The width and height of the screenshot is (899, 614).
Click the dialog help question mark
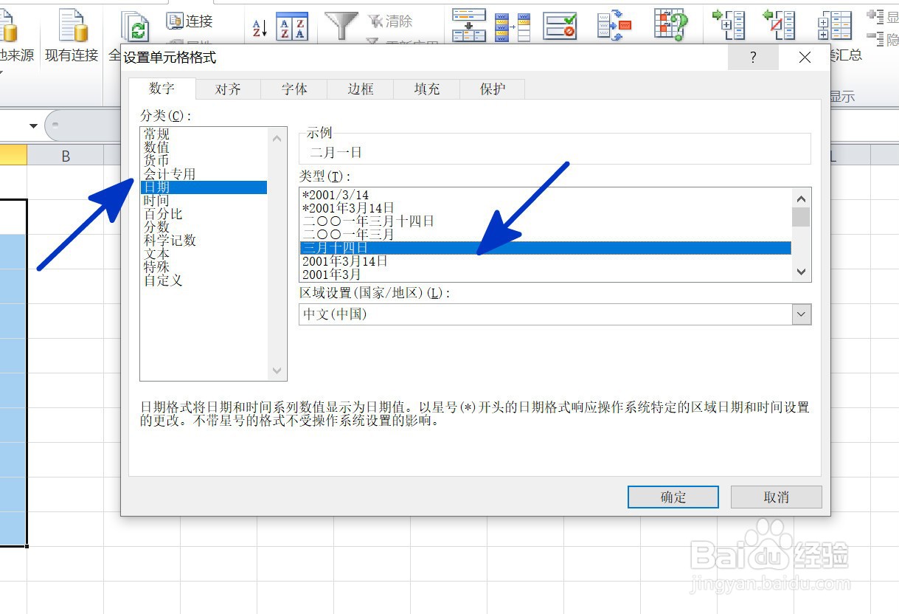[x=753, y=57]
